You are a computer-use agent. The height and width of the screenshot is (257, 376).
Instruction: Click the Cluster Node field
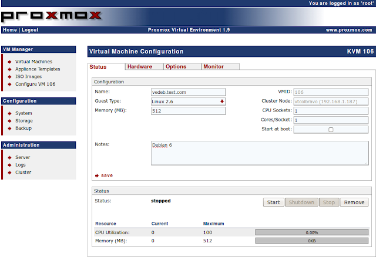[331, 102]
